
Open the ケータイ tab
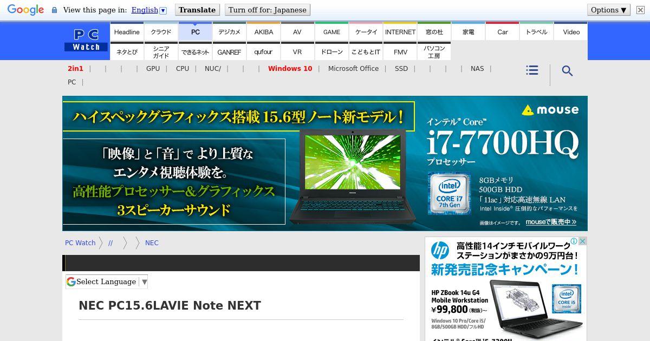[x=366, y=32]
